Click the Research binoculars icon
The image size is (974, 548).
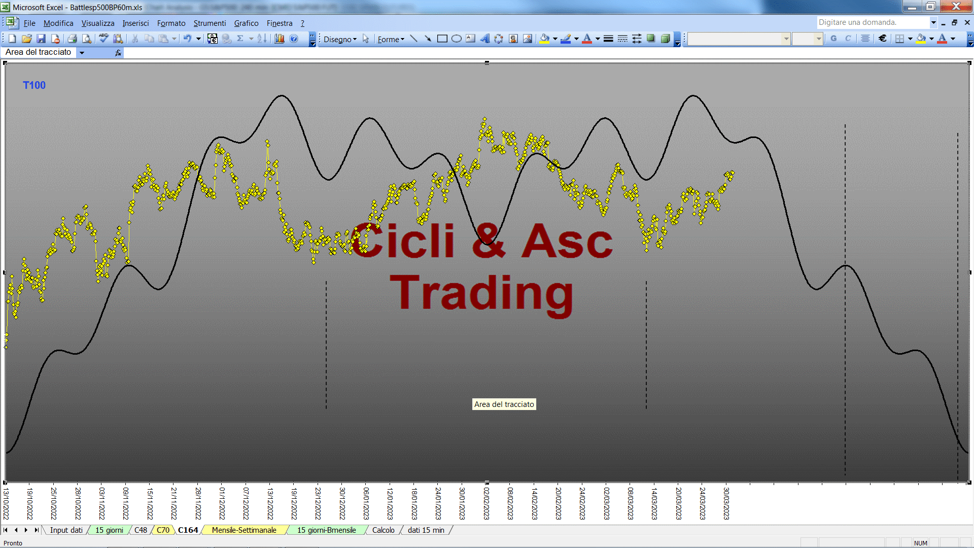pyautogui.click(x=118, y=39)
